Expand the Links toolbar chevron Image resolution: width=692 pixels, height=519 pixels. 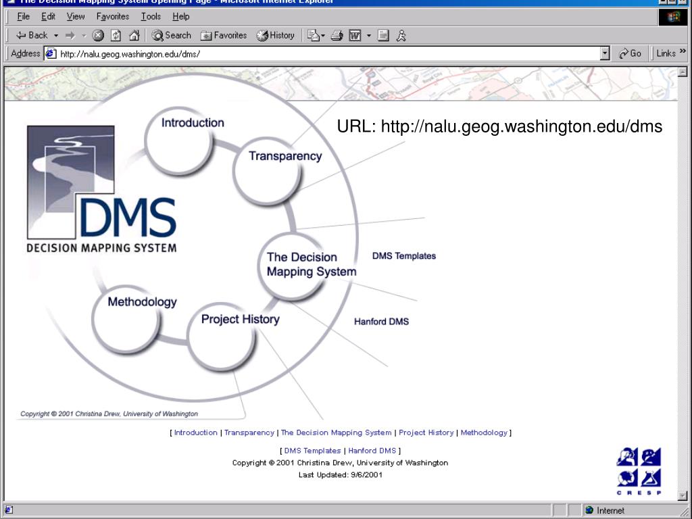click(683, 51)
